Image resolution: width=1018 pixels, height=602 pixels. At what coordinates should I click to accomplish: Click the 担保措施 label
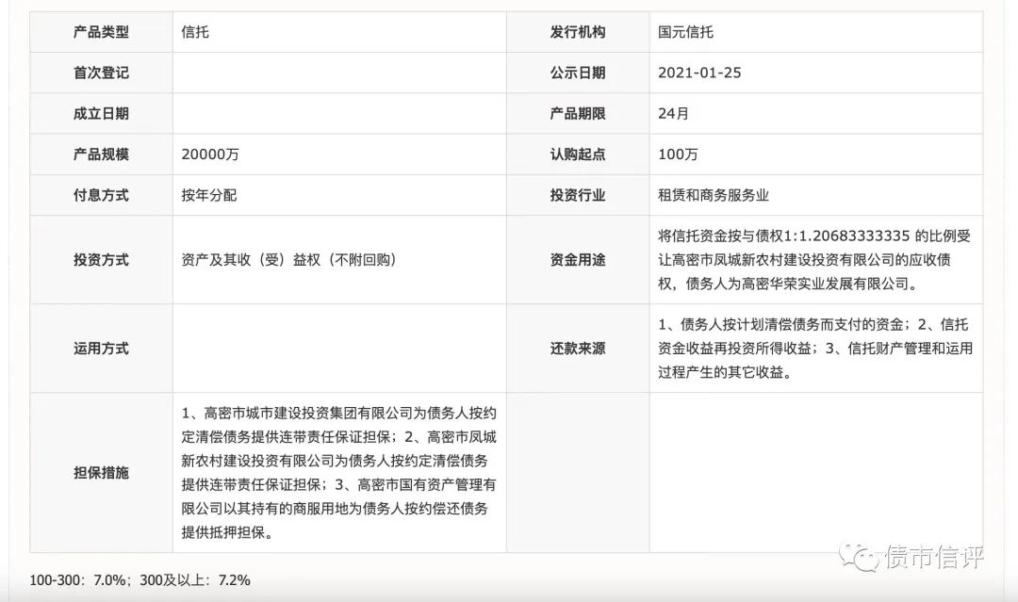pyautogui.click(x=101, y=473)
